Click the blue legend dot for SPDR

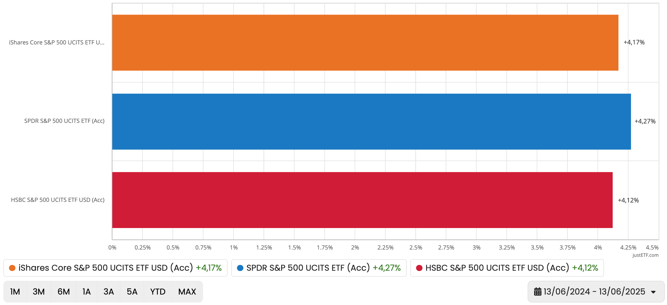coord(240,268)
